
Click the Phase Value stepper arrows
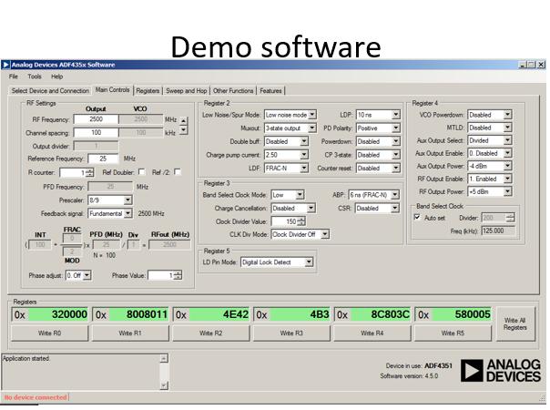pos(178,275)
